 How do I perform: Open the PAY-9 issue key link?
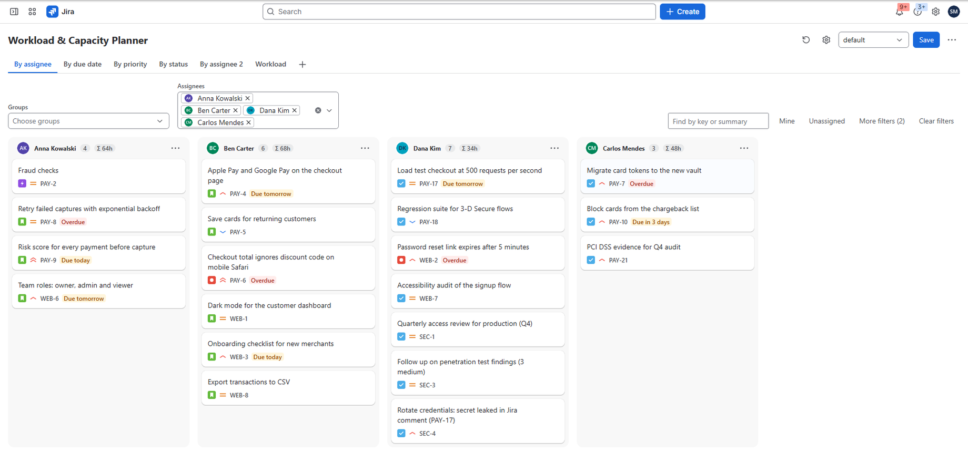pos(48,260)
